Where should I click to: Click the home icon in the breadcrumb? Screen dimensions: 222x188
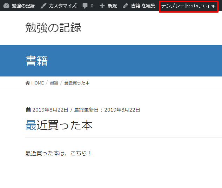[x=28, y=83]
